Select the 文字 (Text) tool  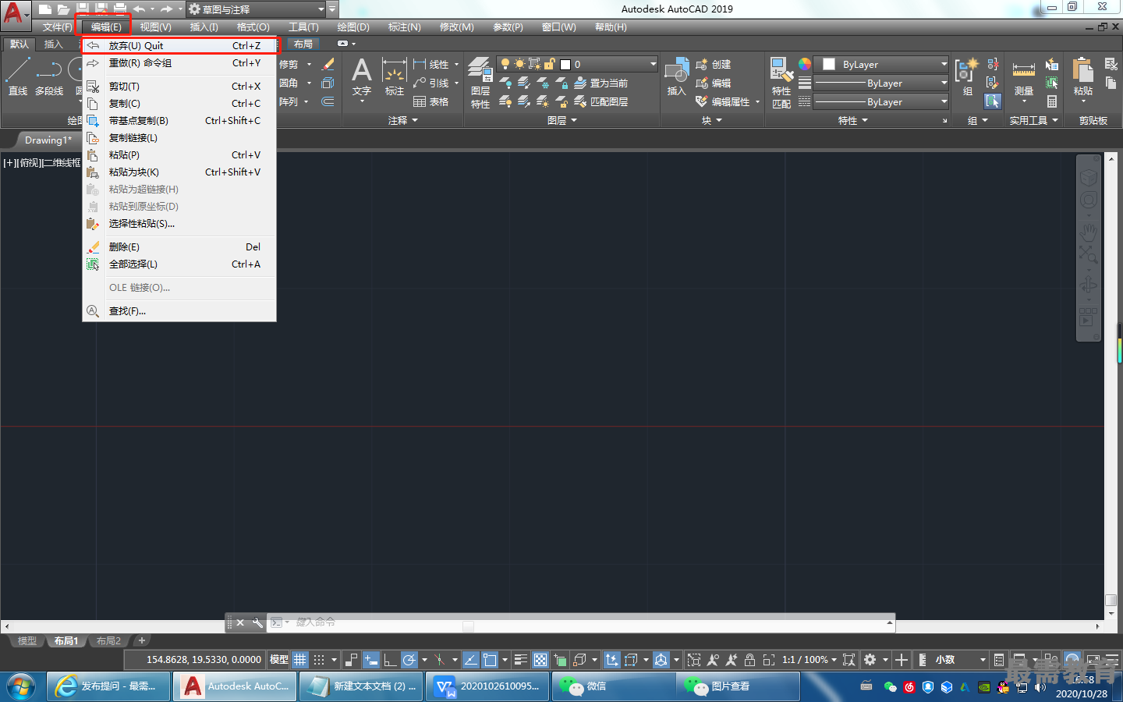(361, 76)
